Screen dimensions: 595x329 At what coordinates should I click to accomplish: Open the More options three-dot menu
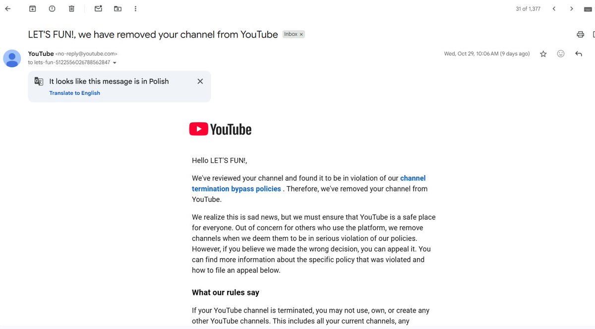pos(136,8)
